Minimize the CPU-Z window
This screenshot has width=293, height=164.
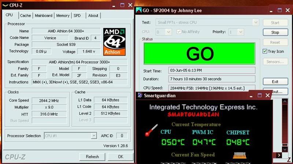(x=114, y=5)
